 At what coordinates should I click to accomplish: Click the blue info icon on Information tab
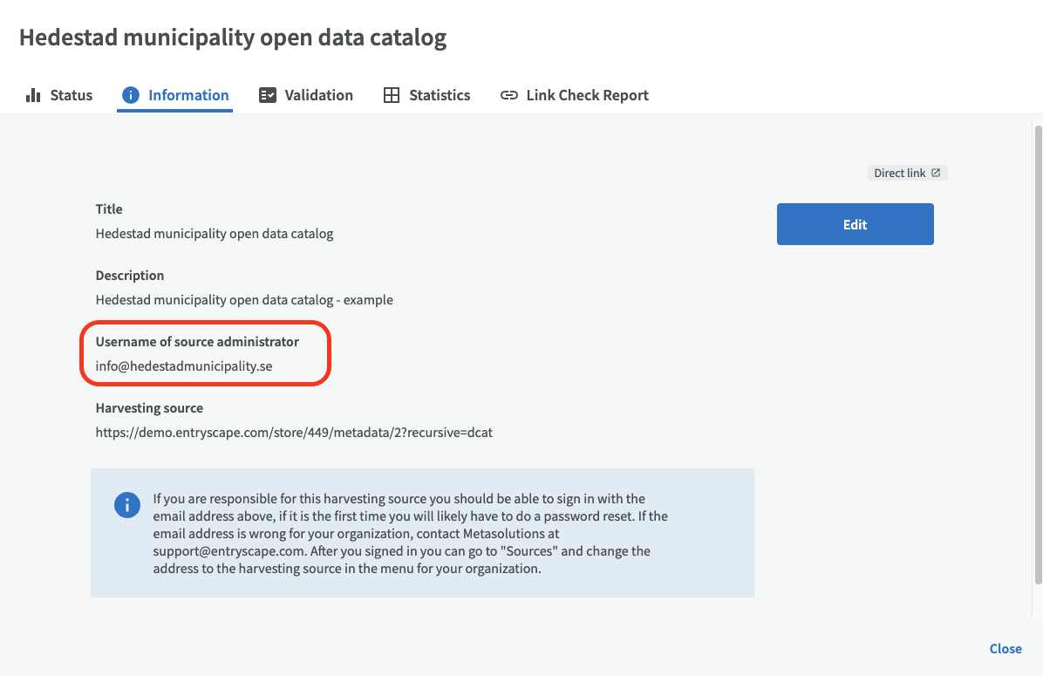[131, 95]
